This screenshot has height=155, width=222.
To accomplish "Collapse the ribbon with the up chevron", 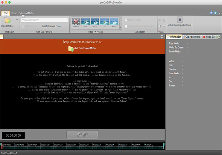I will [219, 13].
